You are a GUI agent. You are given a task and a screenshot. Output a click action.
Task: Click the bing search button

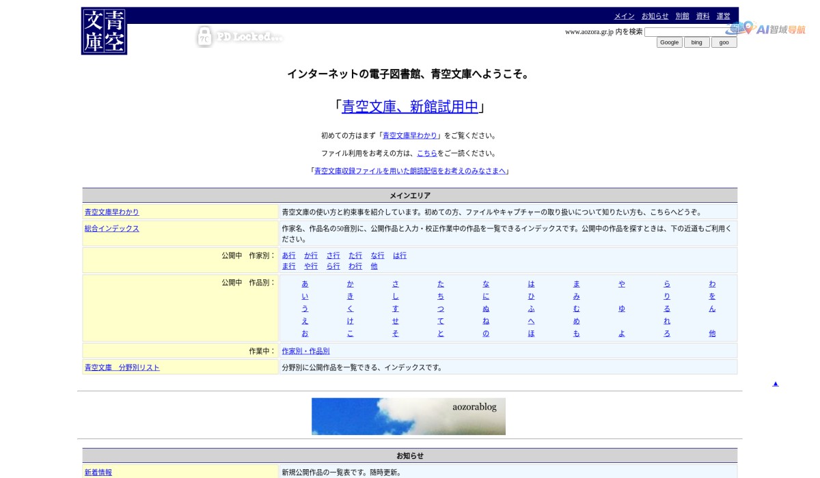(697, 42)
